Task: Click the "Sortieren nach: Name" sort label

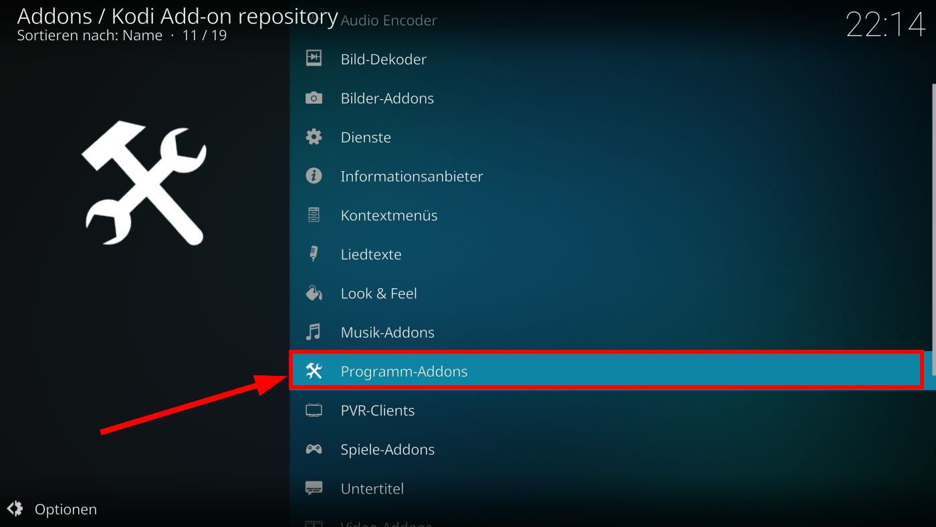Action: coord(90,35)
